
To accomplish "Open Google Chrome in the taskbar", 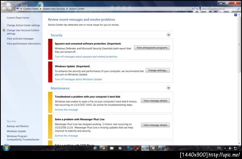I will pos(103,148).
